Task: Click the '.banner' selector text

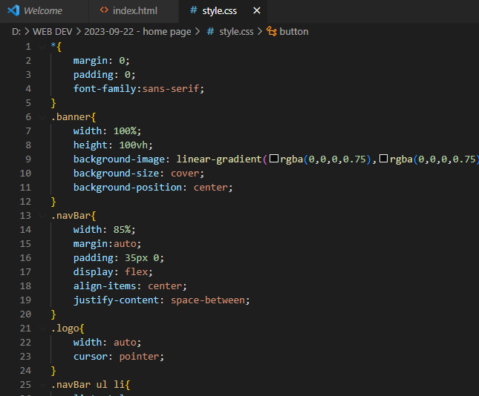Action: (71, 117)
